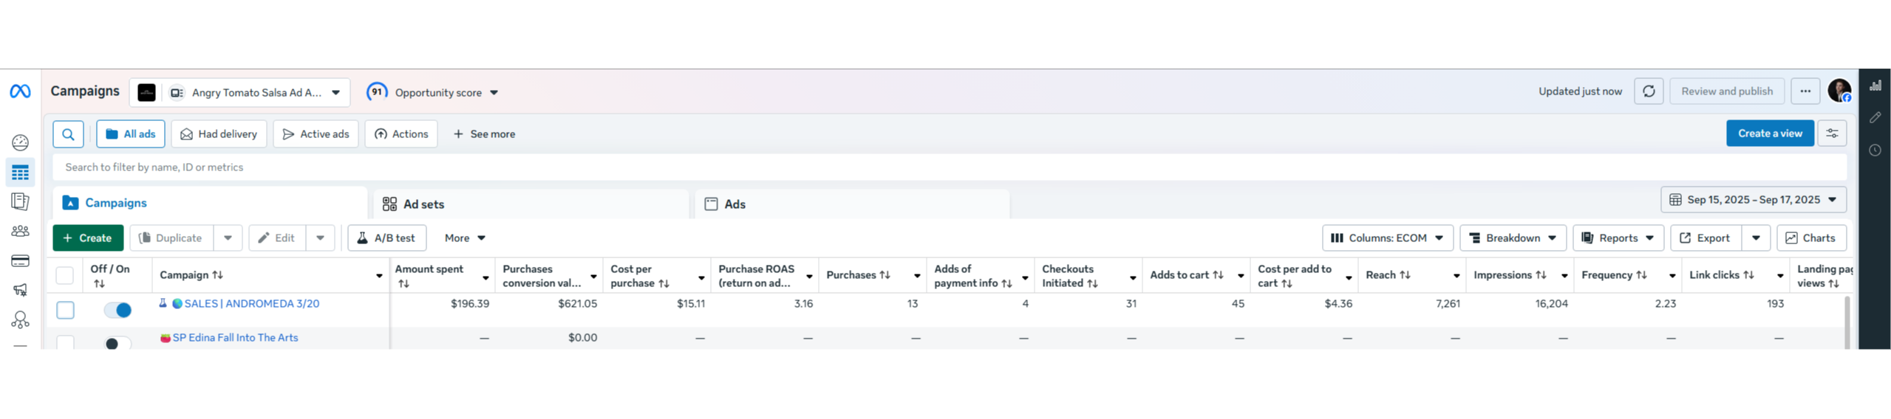
Task: Switch to the Ads tab
Action: tap(734, 204)
